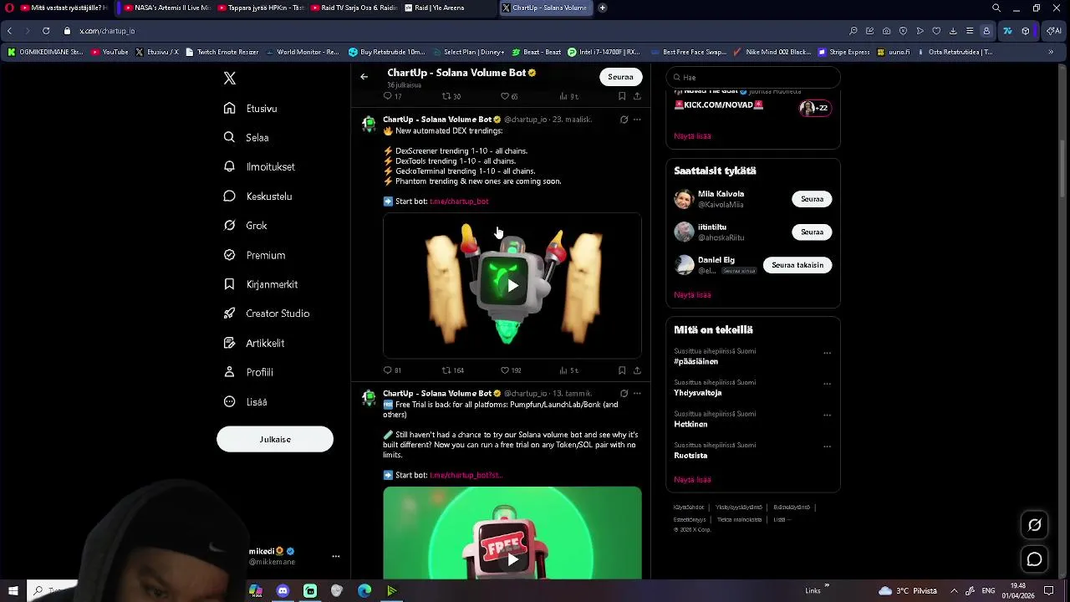Like the top post with 65 likes
The height and width of the screenshot is (602, 1070).
tap(509, 96)
